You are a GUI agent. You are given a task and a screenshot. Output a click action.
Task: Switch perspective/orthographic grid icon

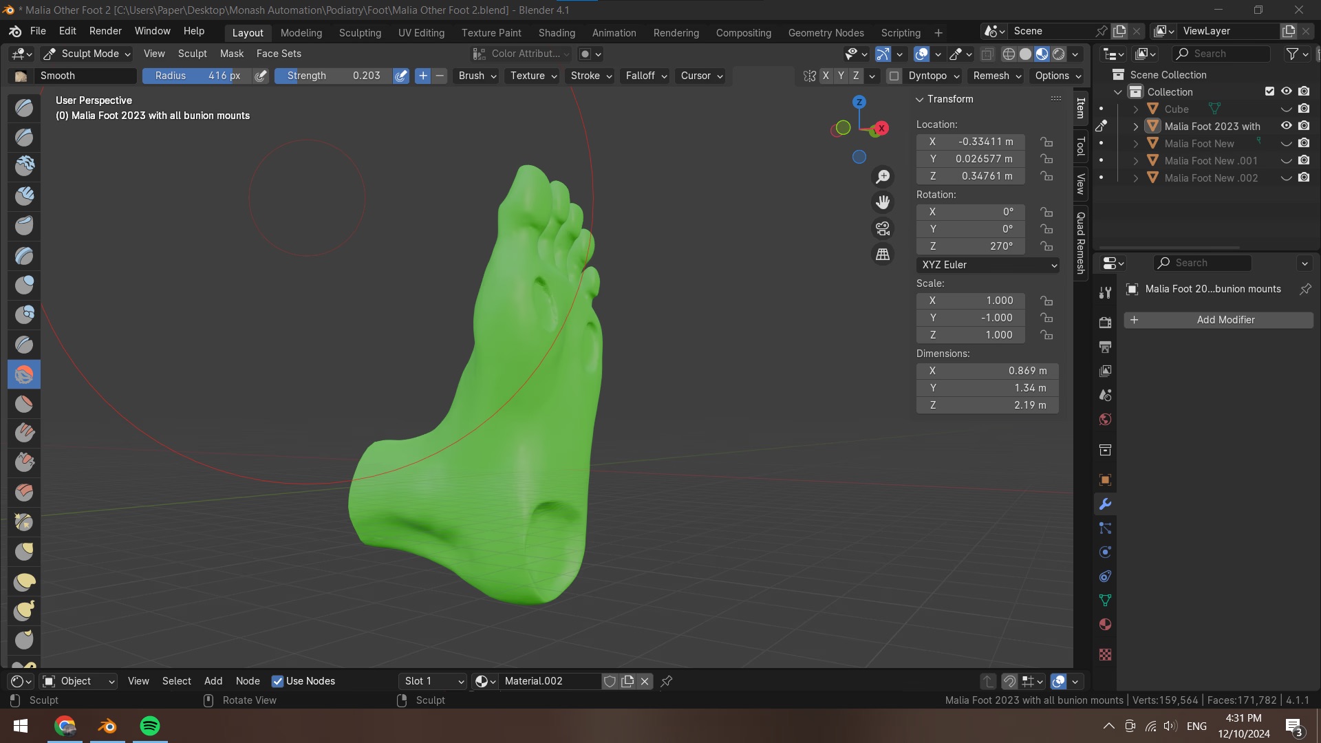coord(883,255)
